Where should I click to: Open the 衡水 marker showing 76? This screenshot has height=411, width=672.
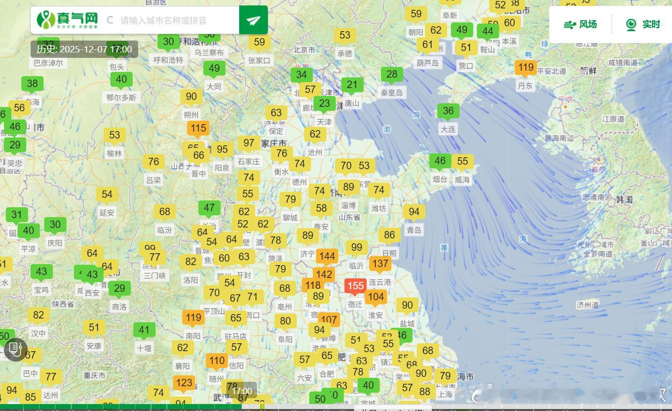(x=281, y=154)
